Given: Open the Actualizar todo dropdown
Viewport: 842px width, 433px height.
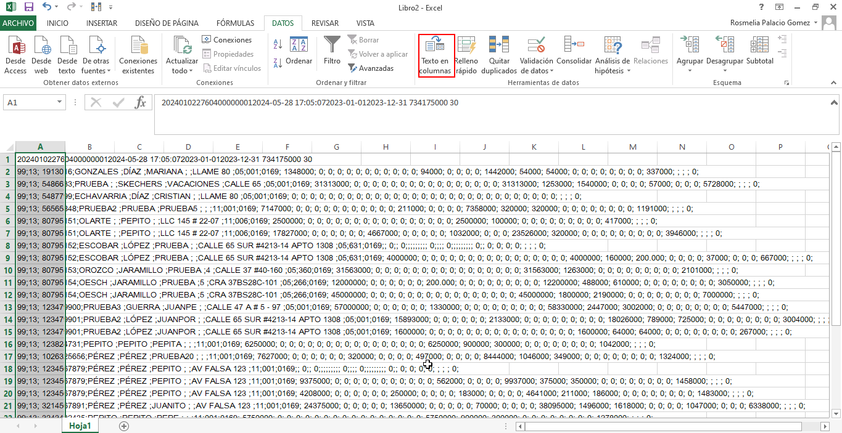Looking at the screenshot, I should (x=182, y=71).
